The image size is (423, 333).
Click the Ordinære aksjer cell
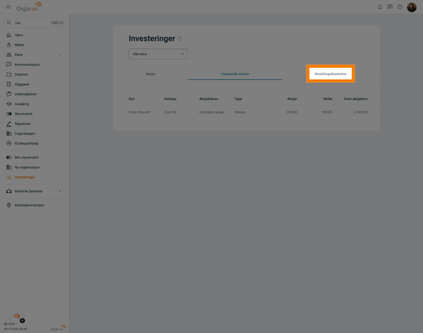pos(212,112)
